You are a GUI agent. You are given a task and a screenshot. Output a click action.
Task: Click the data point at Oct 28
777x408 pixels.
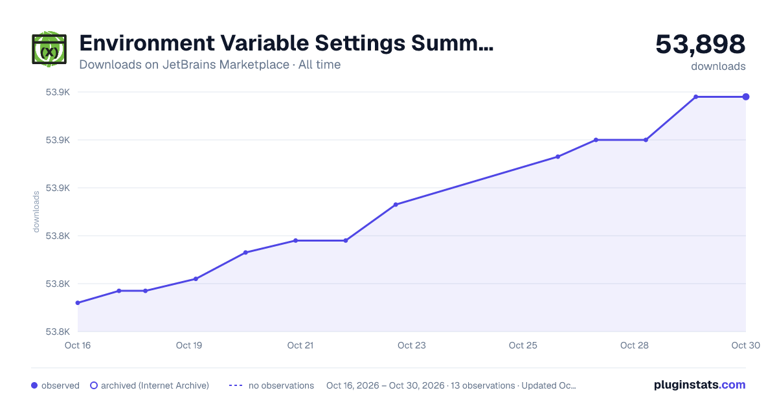click(x=646, y=140)
